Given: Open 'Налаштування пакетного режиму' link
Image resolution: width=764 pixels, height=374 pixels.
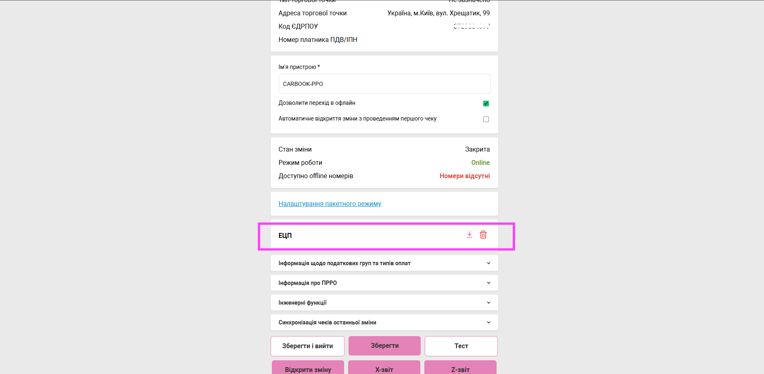Looking at the screenshot, I should tap(329, 204).
